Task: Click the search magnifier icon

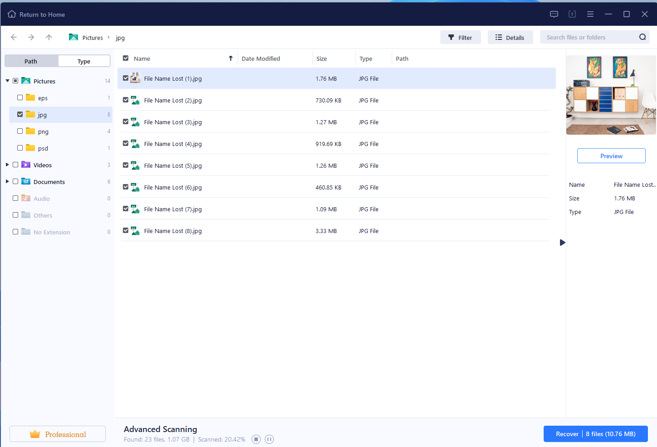Action: [x=642, y=37]
